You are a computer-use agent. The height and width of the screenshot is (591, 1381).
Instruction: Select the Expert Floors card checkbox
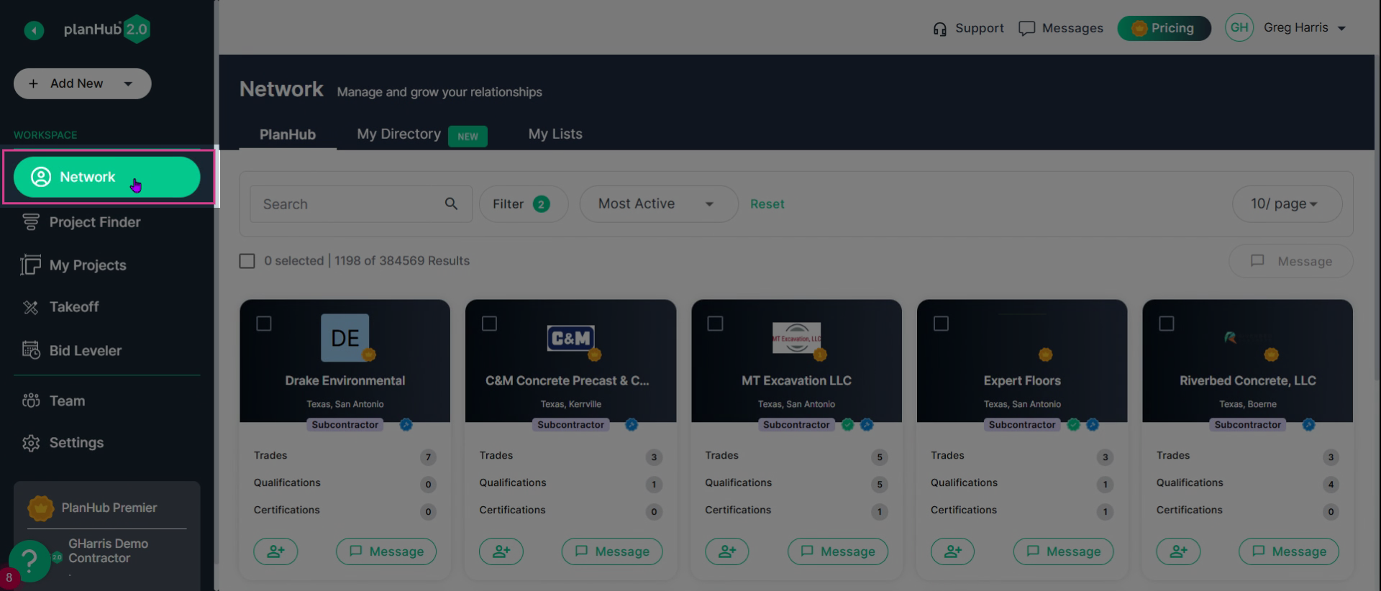pos(942,324)
